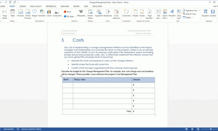
Task: Add a Signature Line
Action: pos(190,10)
